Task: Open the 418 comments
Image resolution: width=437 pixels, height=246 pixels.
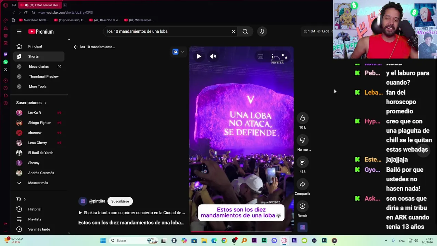Action: pos(302,162)
